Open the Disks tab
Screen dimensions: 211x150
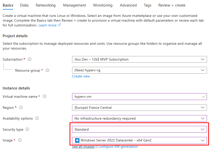[24, 5]
